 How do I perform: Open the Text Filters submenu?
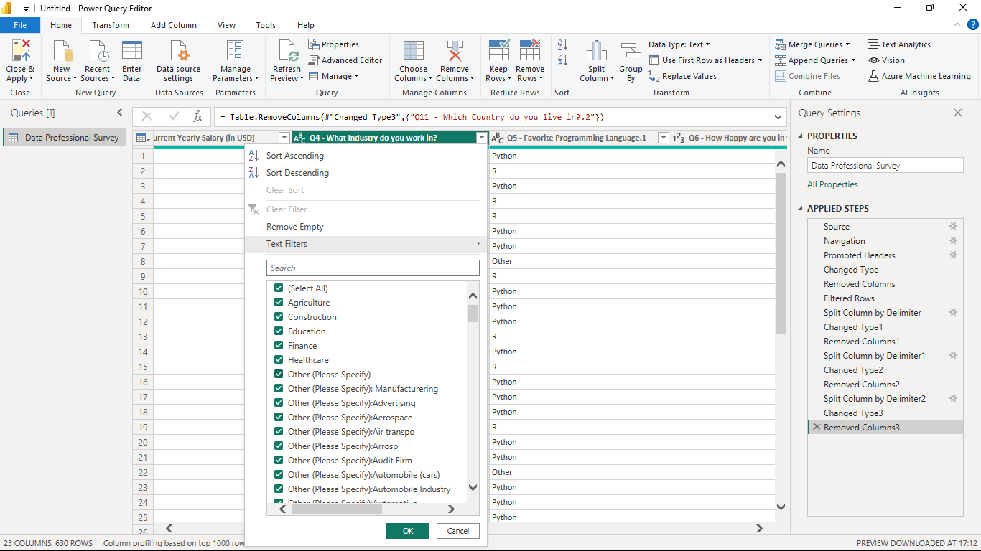point(366,244)
